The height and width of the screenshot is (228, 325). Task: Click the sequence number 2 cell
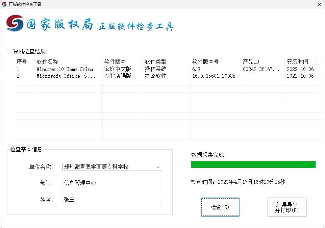point(18,76)
